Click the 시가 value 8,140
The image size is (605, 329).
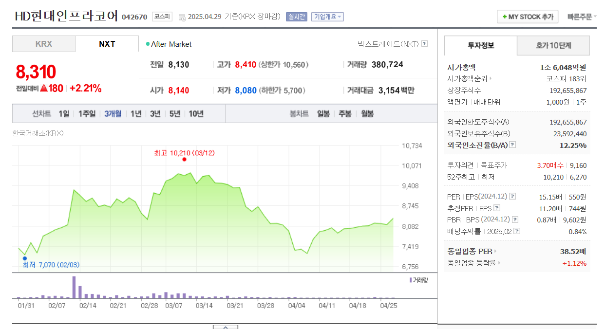click(179, 91)
